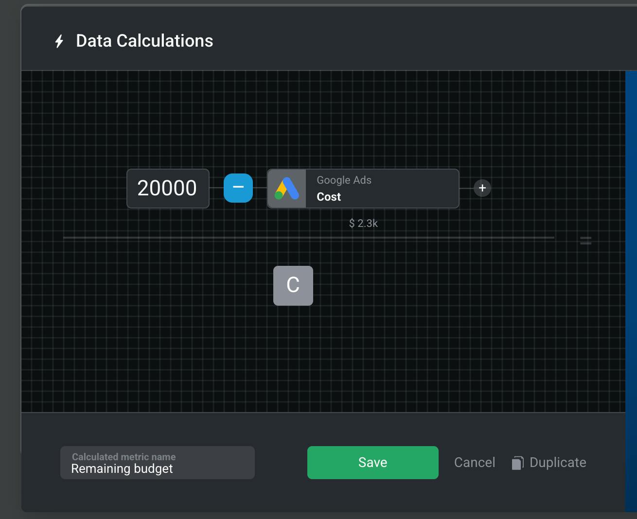Click the Remaining budget name text
The image size is (637, 519).
[x=122, y=469]
